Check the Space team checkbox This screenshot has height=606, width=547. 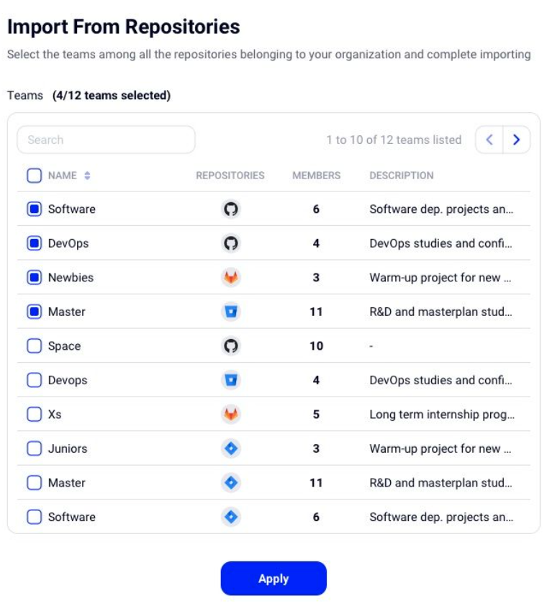35,346
